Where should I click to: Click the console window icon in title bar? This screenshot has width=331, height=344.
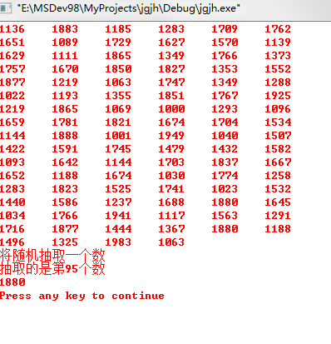click(5, 8)
